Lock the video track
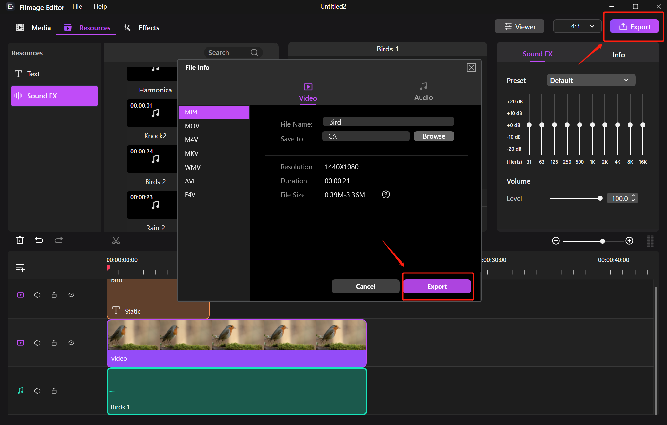Screen dimensions: 667x425 click(54, 343)
